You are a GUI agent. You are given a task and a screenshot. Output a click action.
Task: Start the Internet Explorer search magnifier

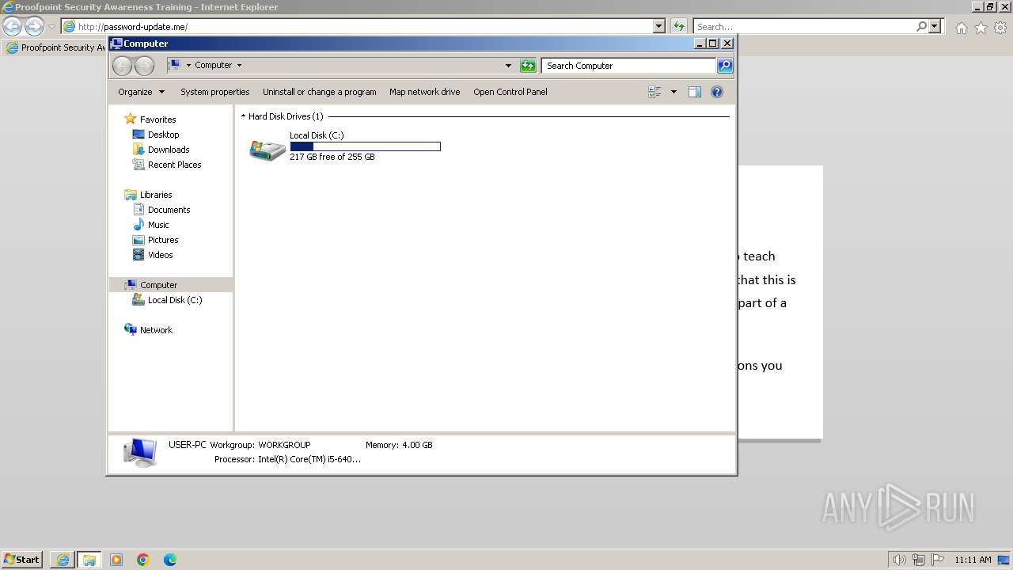(x=921, y=26)
